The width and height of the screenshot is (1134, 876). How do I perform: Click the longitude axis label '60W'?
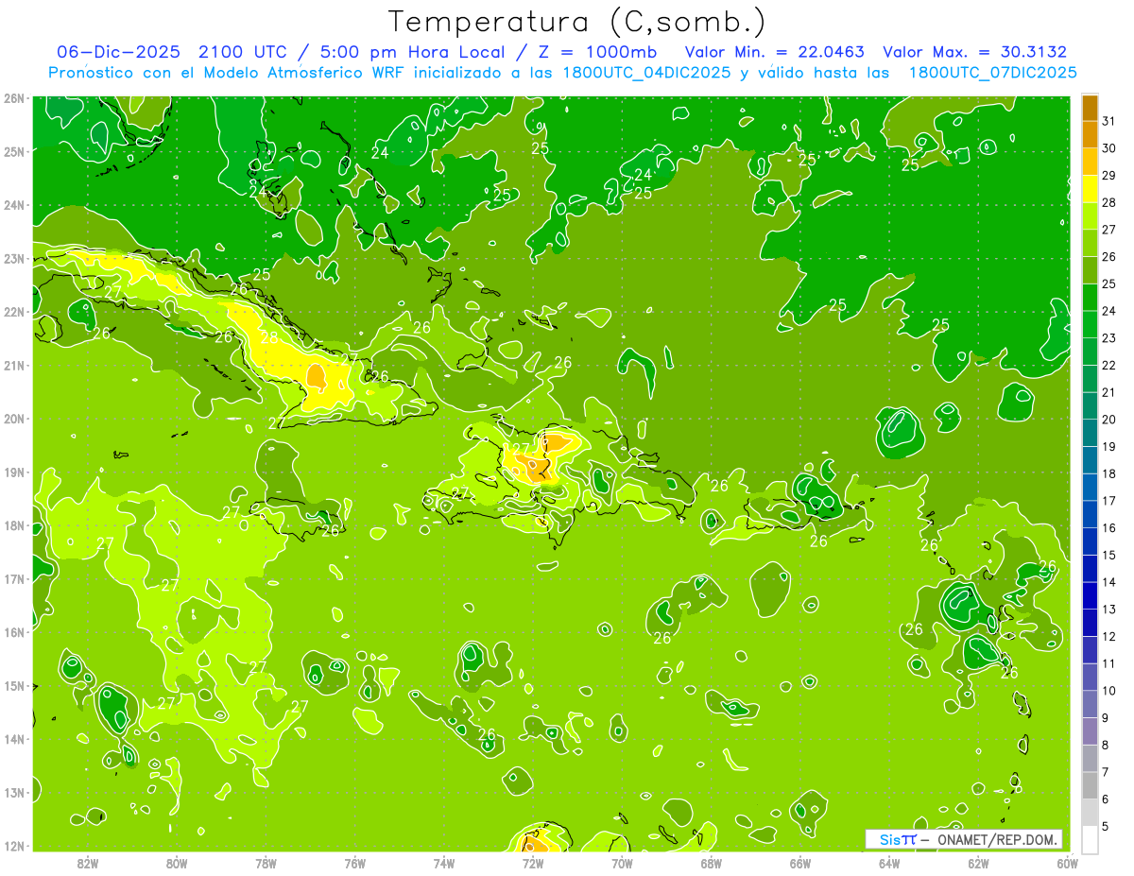[x=1068, y=863]
